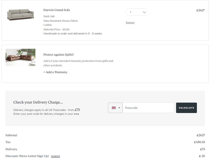The width and height of the screenshot is (210, 160).
Task: Click 'Enter your post code for delivery charges' text
Action: click(46, 114)
